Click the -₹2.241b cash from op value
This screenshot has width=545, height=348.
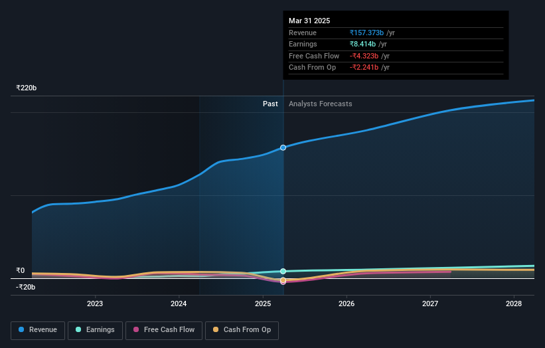pos(364,68)
